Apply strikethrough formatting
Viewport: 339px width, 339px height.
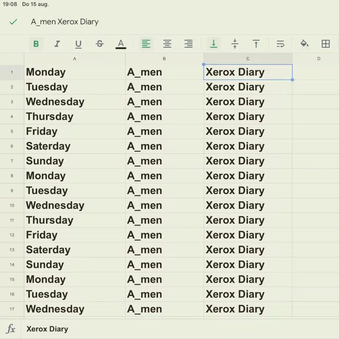[x=99, y=44]
